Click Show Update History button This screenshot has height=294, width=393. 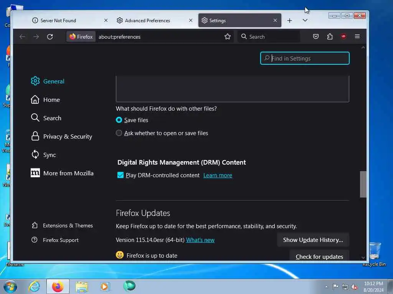(313, 240)
